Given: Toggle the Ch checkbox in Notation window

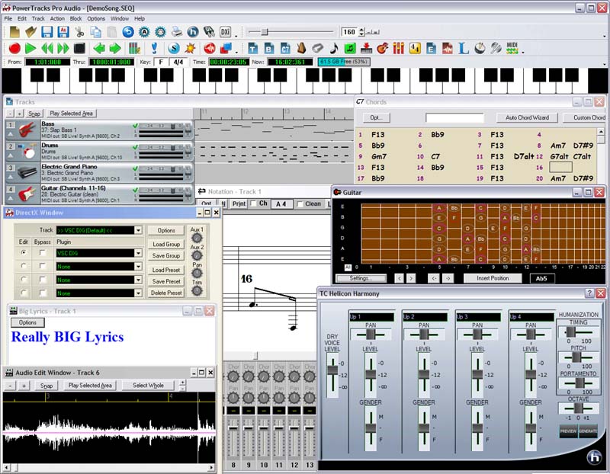Looking at the screenshot, I should [253, 203].
